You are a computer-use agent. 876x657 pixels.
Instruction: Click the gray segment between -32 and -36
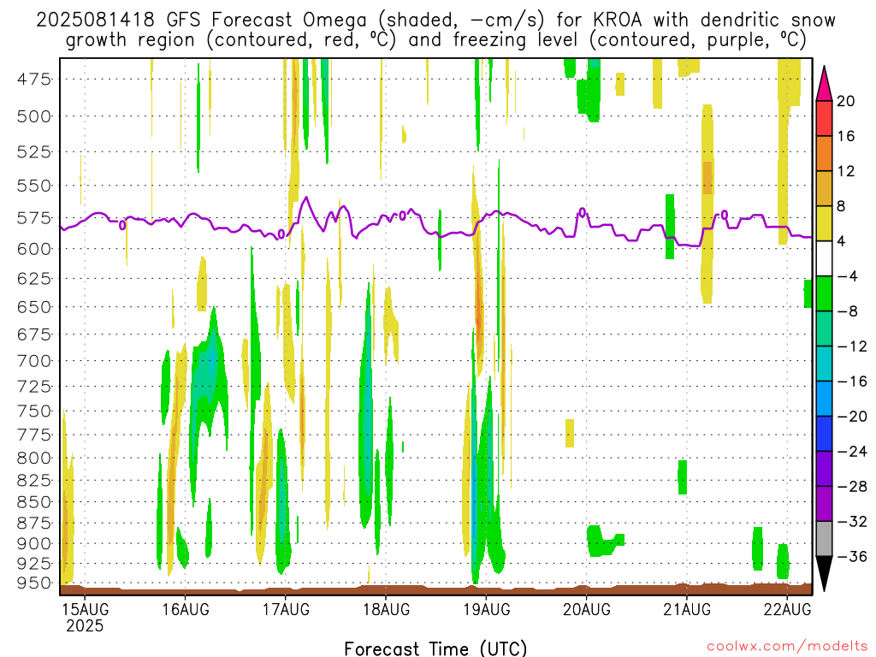tap(824, 539)
